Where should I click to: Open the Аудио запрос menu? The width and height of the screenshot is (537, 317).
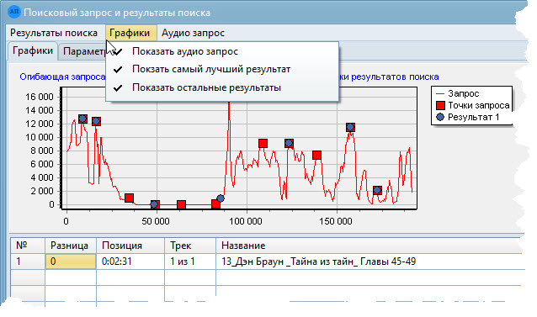(x=193, y=33)
